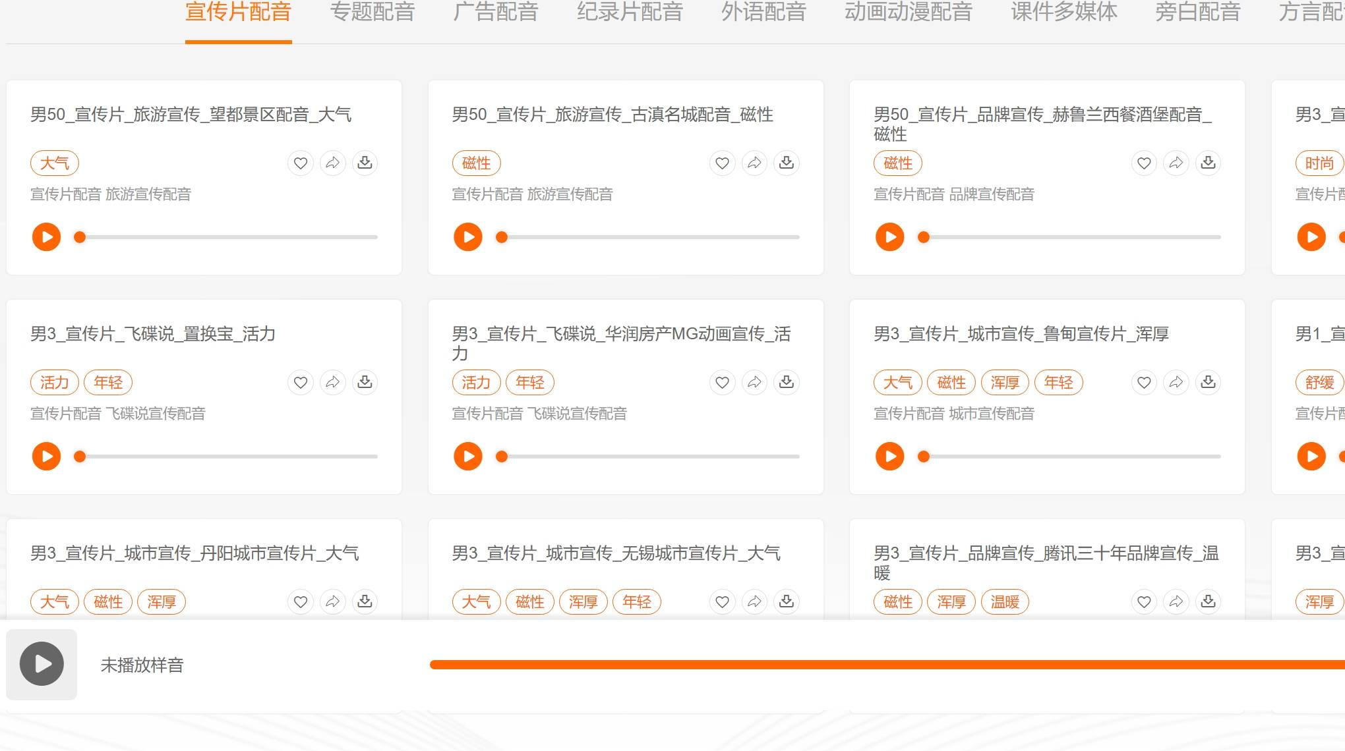Like the 丹阳城市宣传片 card
Image resolution: width=1345 pixels, height=751 pixels.
[301, 601]
